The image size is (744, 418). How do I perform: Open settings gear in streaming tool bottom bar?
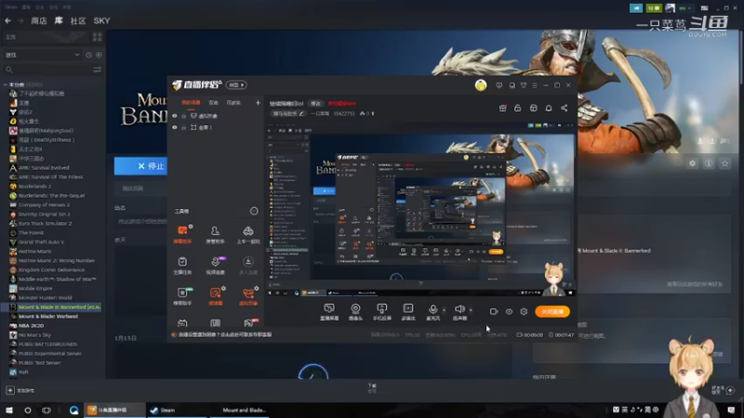[524, 312]
